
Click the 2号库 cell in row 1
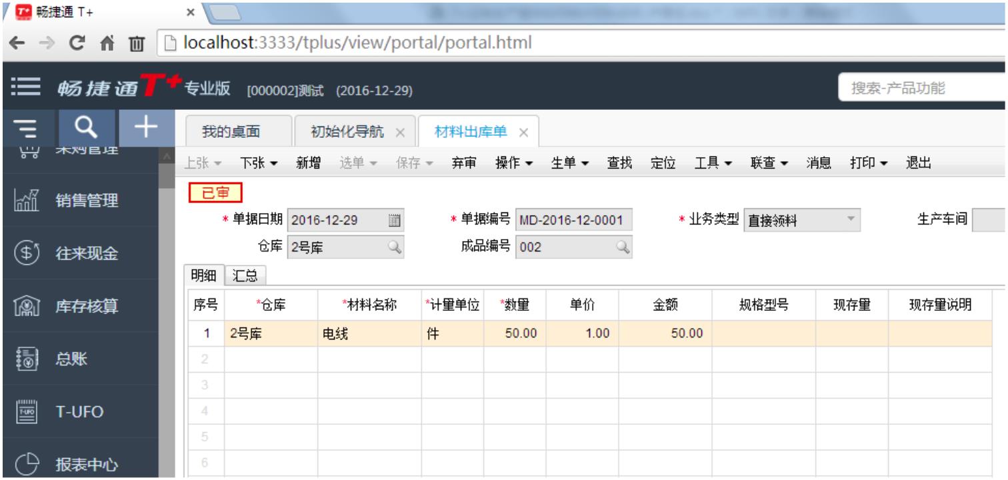pyautogui.click(x=271, y=334)
